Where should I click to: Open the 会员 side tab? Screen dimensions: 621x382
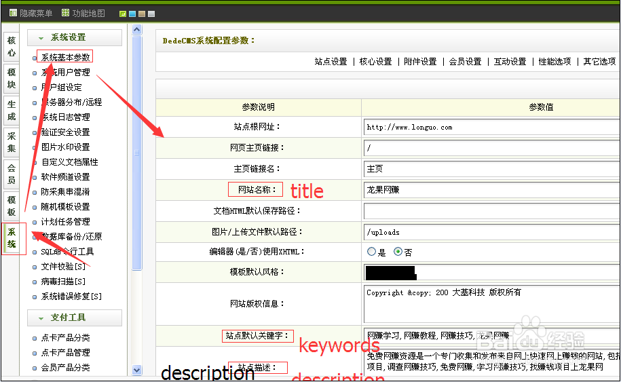[12, 174]
